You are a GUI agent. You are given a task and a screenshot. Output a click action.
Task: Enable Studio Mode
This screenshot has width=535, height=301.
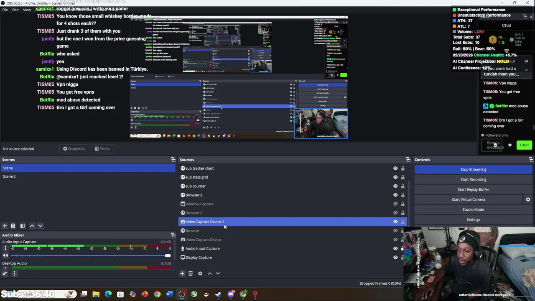(x=473, y=209)
